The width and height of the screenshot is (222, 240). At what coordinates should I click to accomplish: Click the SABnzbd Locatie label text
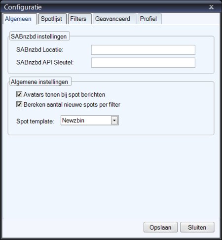click(x=39, y=49)
